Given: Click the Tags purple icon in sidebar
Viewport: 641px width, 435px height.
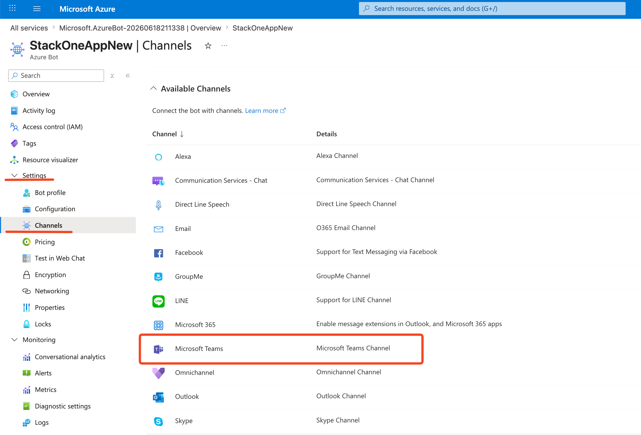Looking at the screenshot, I should pos(14,143).
